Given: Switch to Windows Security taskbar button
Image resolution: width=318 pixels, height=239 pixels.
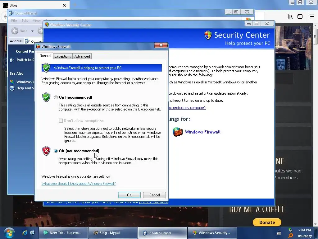Looking at the screenshot, I should 212,233.
